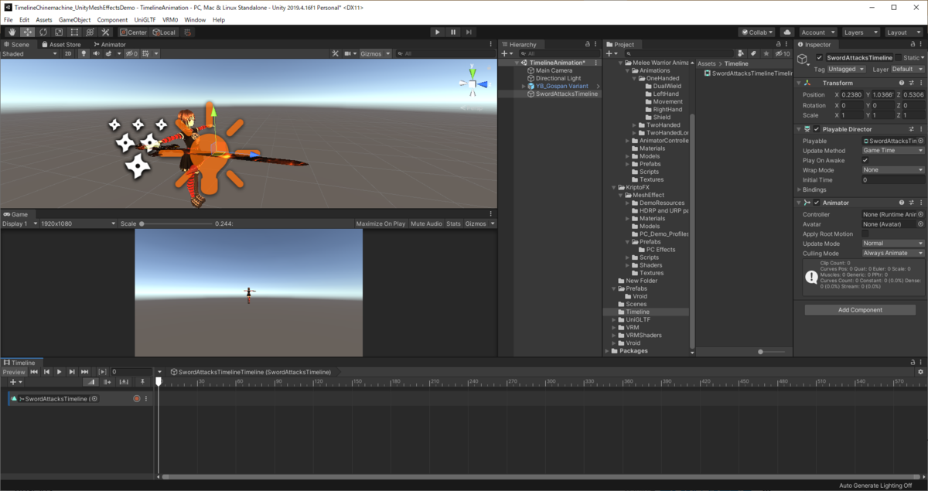Click the Play button to enter Play mode
Viewport: 928px width, 491px height.
pos(438,32)
